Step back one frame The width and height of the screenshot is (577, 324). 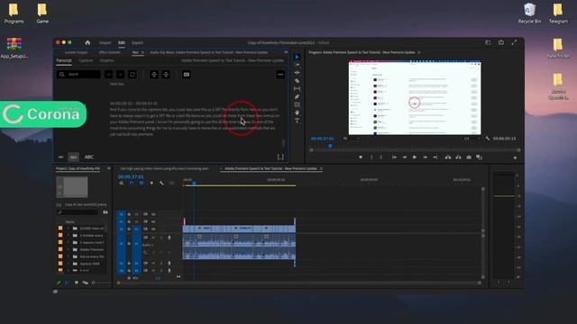pyautogui.click(x=405, y=157)
